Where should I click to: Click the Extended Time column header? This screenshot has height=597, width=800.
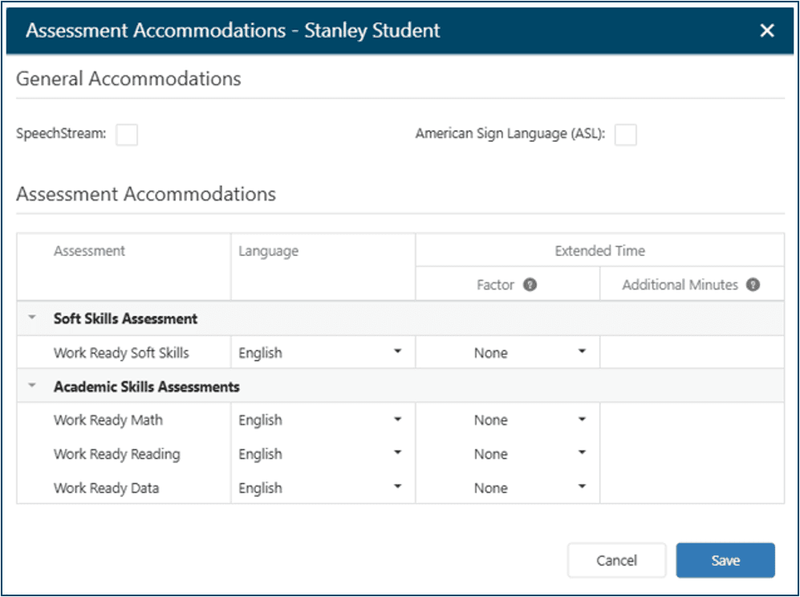[x=600, y=250]
